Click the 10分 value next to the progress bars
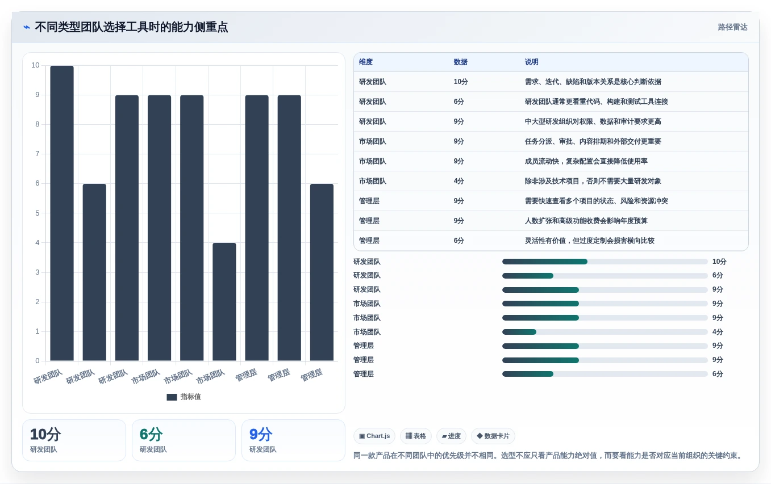 click(719, 262)
